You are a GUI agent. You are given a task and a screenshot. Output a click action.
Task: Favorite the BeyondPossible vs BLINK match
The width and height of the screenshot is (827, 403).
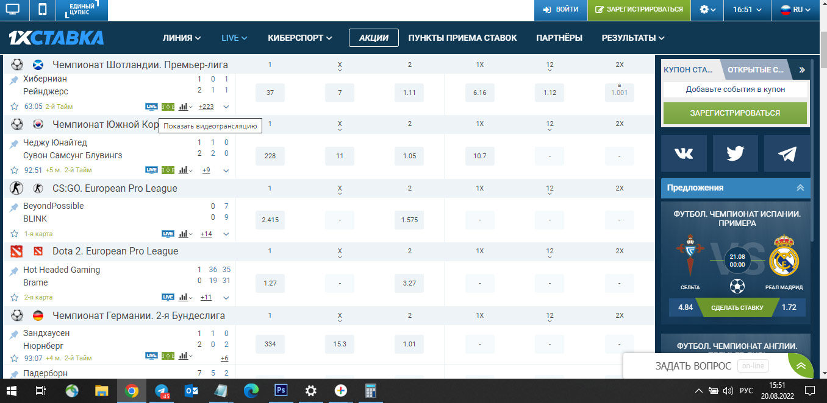[x=15, y=234]
